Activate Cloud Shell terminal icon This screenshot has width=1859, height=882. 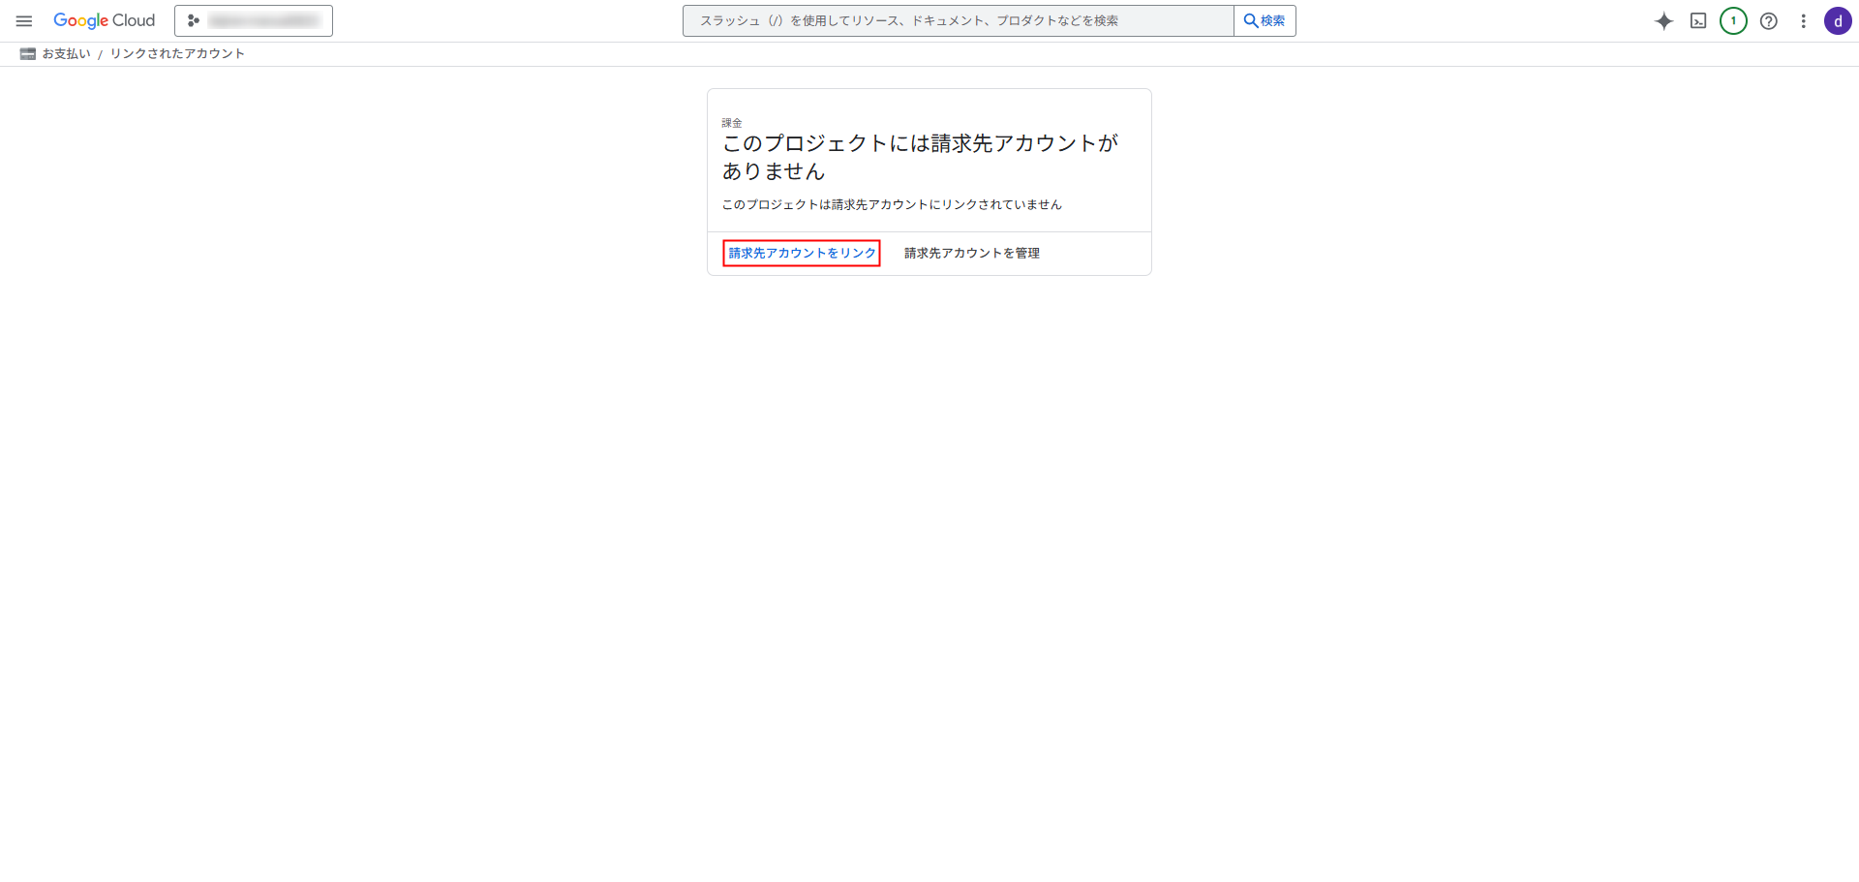click(1698, 21)
